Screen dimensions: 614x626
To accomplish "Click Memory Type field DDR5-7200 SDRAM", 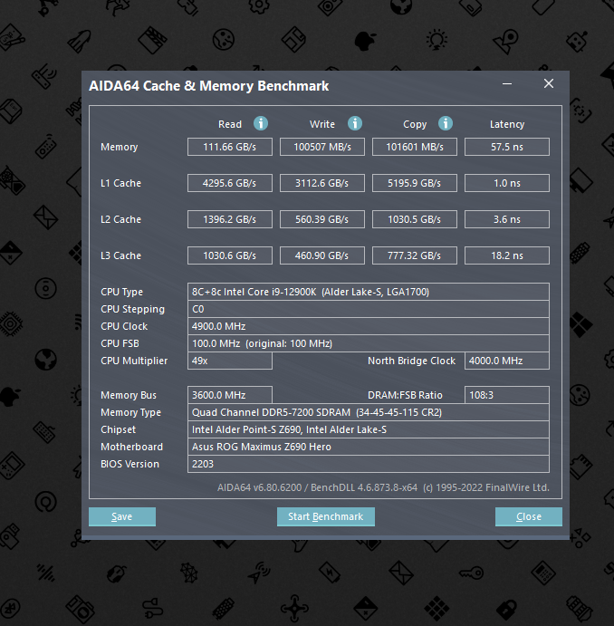I will (x=369, y=412).
